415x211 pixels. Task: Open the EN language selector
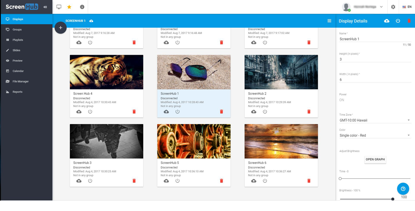coord(406,7)
